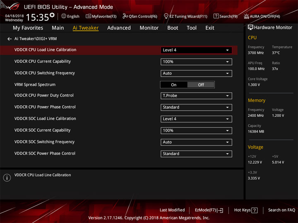Select VDDCR CPU Switching Frequency label
The height and width of the screenshot is (223, 298).
point(45,73)
